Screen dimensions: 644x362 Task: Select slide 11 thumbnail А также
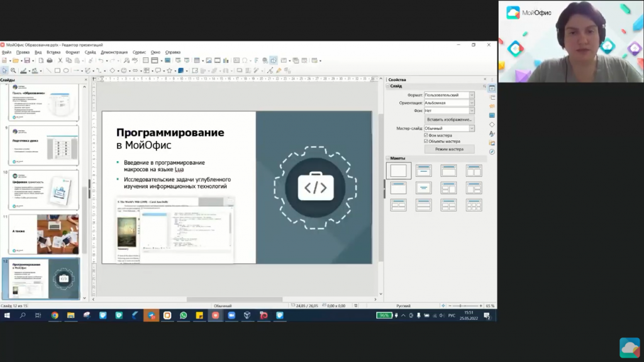tap(43, 234)
